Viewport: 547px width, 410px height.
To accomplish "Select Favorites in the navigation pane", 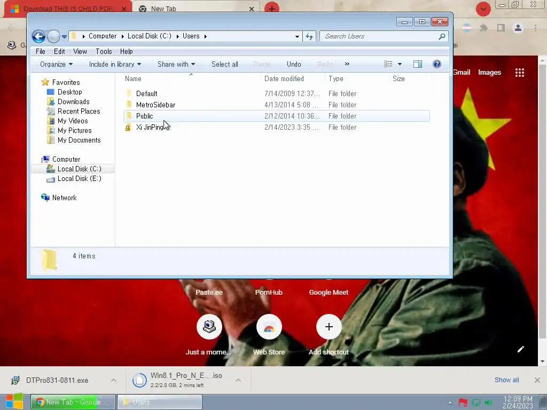I will pyautogui.click(x=66, y=82).
